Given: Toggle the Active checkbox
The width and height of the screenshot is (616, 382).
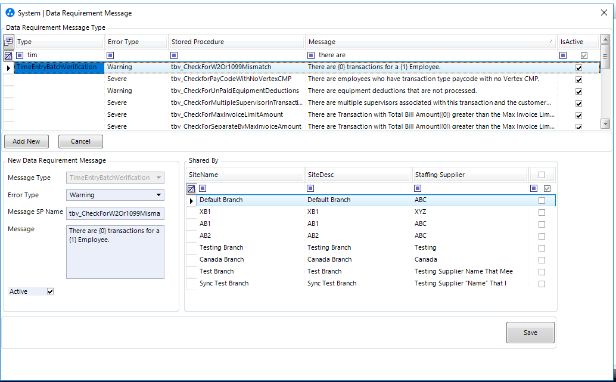Looking at the screenshot, I should coord(51,291).
